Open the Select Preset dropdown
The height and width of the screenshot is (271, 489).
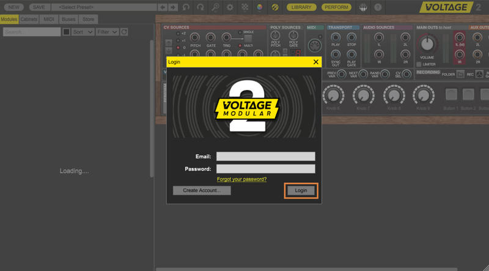click(x=104, y=7)
